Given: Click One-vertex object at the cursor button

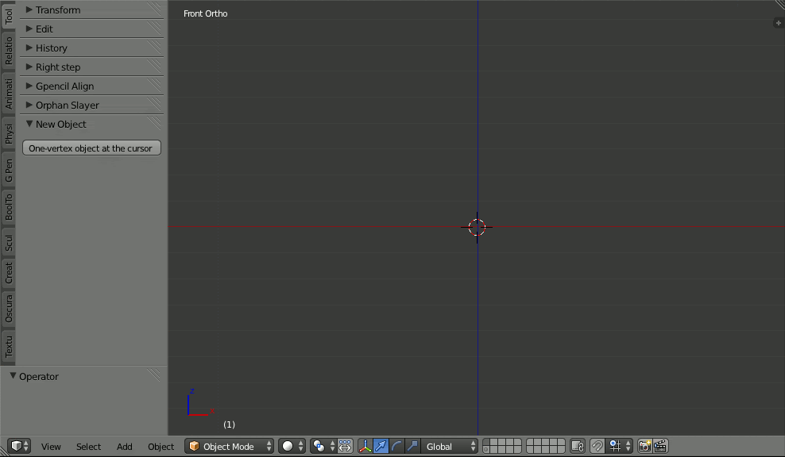Looking at the screenshot, I should click(91, 148).
